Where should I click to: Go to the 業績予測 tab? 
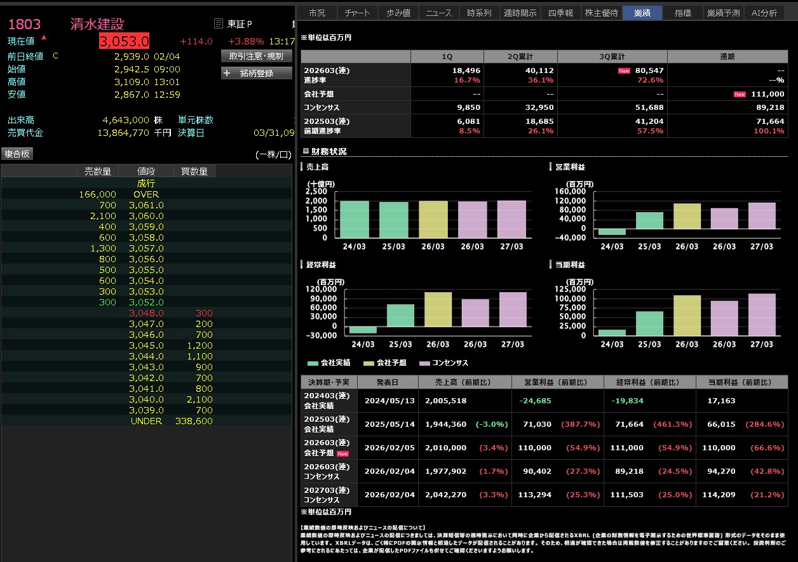[x=723, y=13]
